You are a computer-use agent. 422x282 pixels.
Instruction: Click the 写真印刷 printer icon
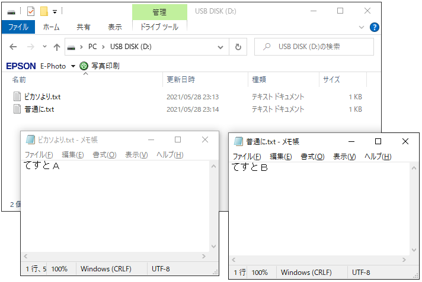click(x=84, y=66)
